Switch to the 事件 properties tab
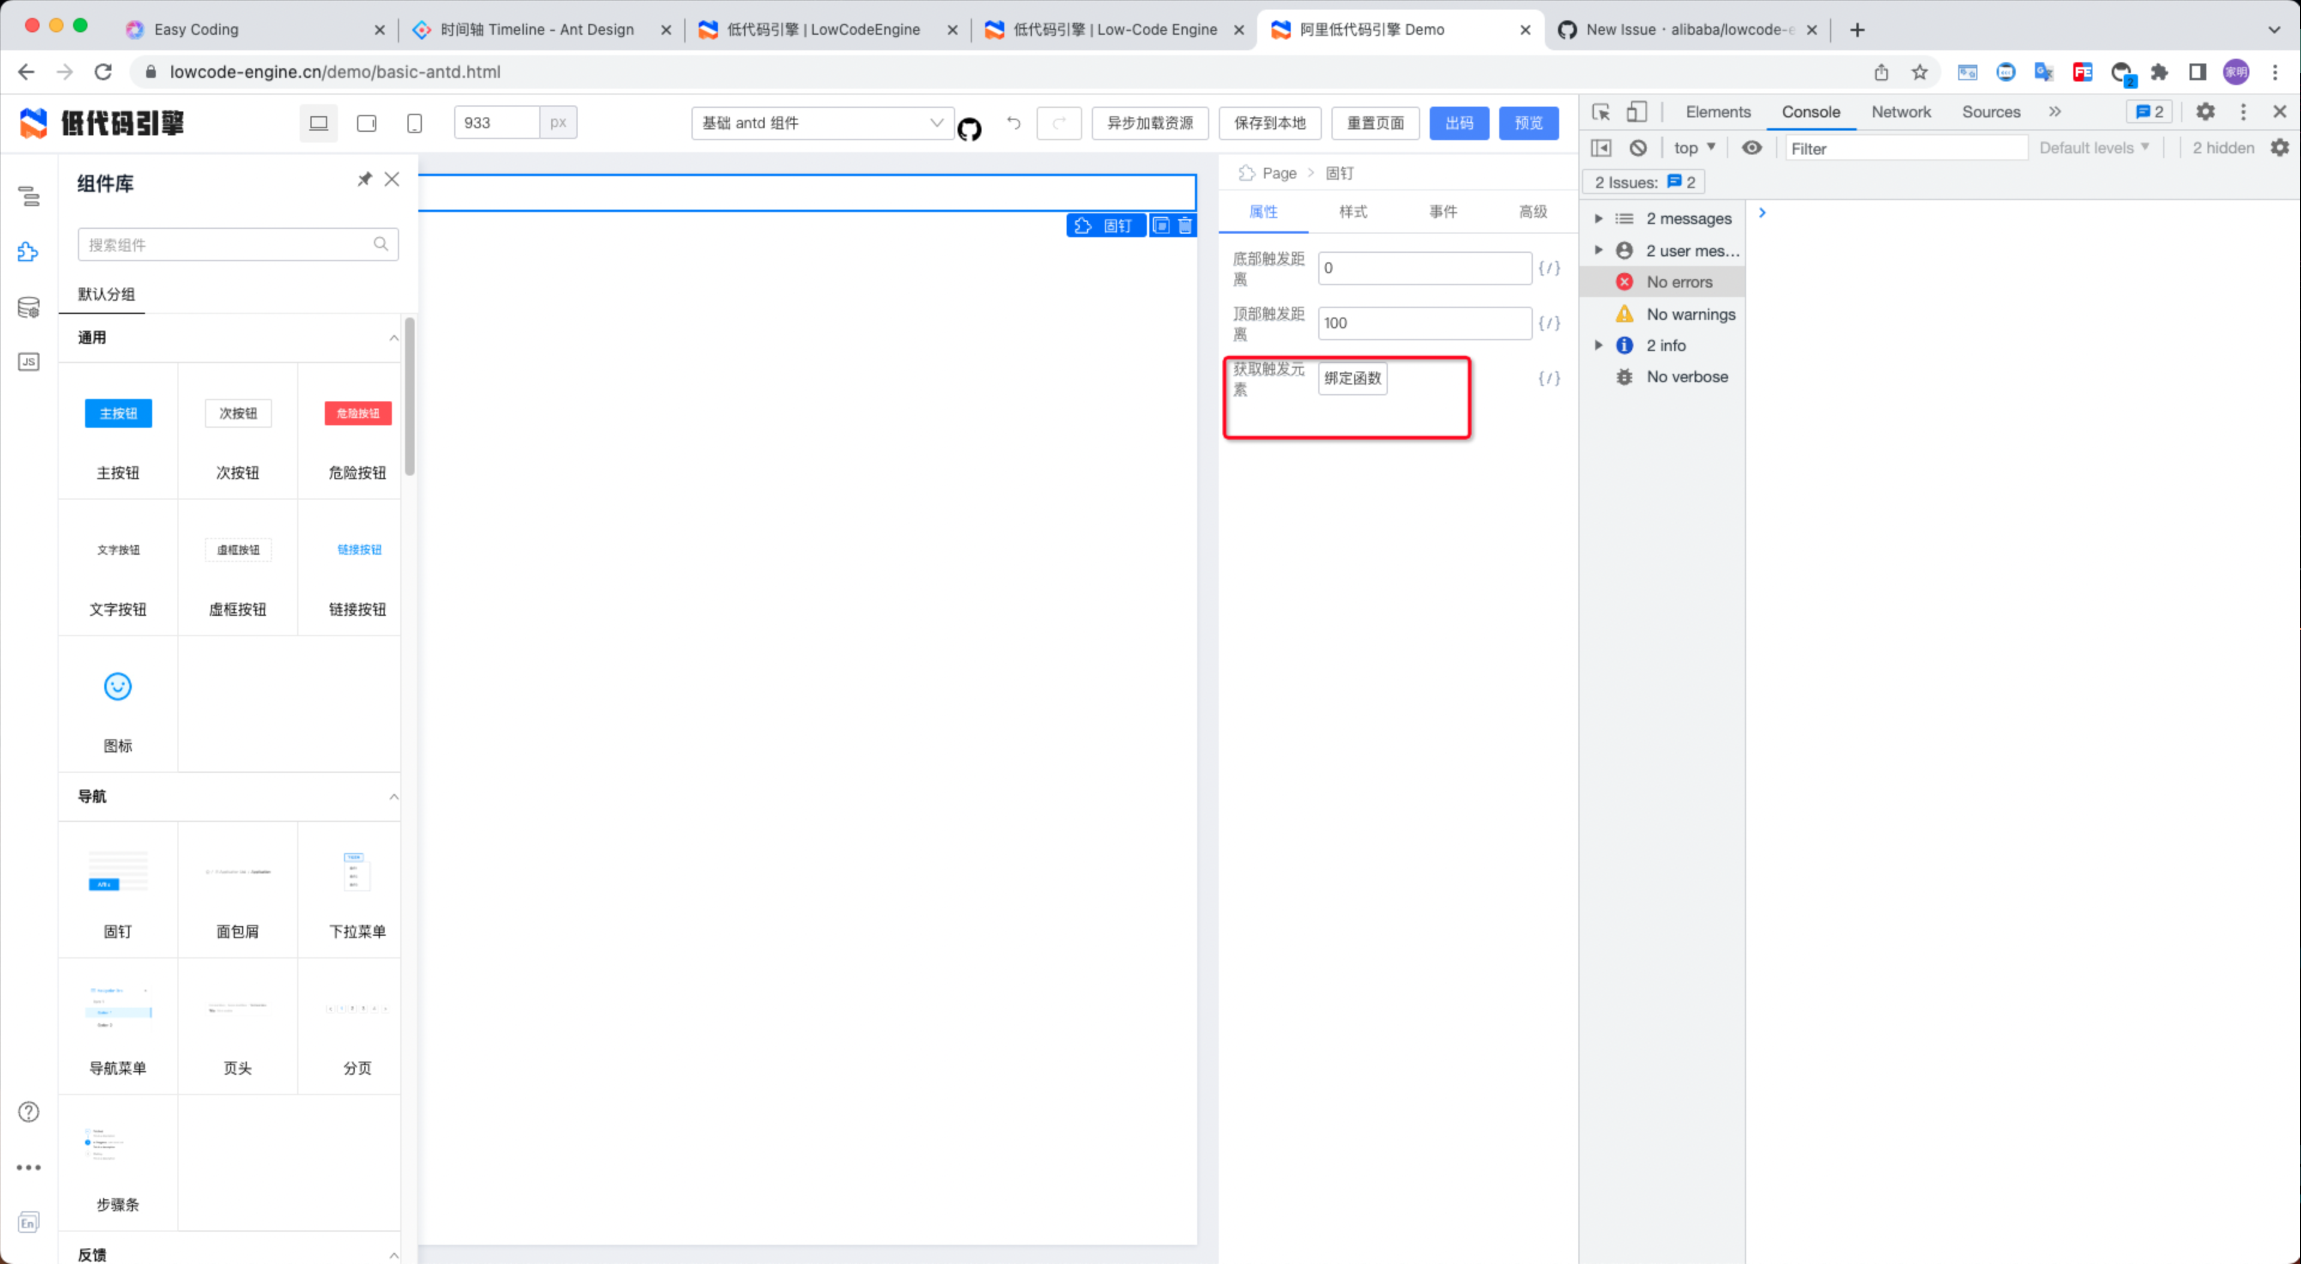2301x1264 pixels. 1444,211
